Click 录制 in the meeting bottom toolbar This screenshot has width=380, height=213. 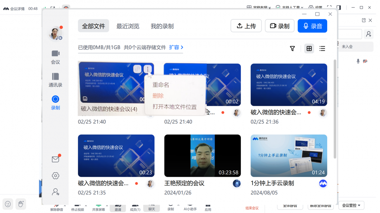[171, 208]
